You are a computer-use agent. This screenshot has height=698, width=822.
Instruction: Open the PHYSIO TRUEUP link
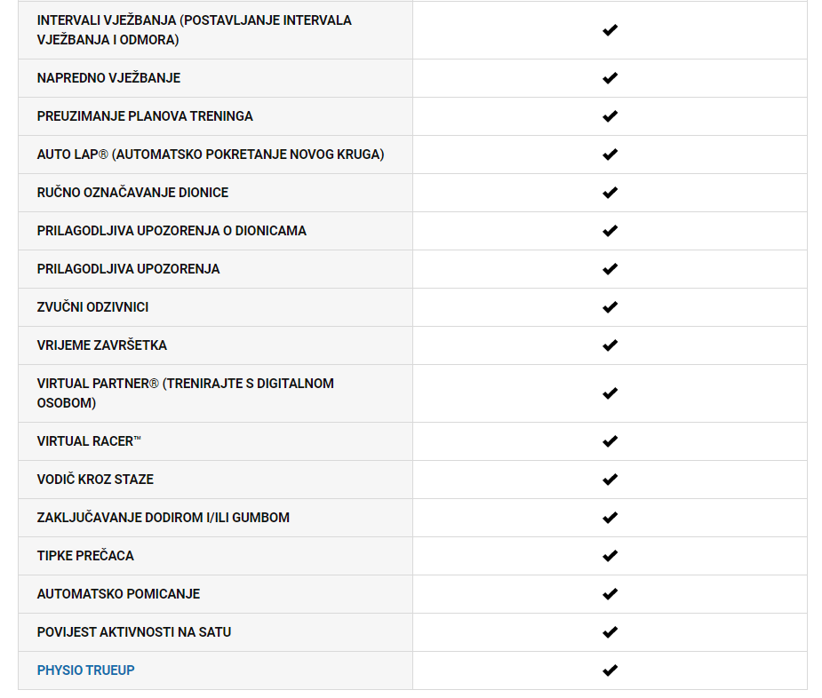pyautogui.click(x=85, y=670)
